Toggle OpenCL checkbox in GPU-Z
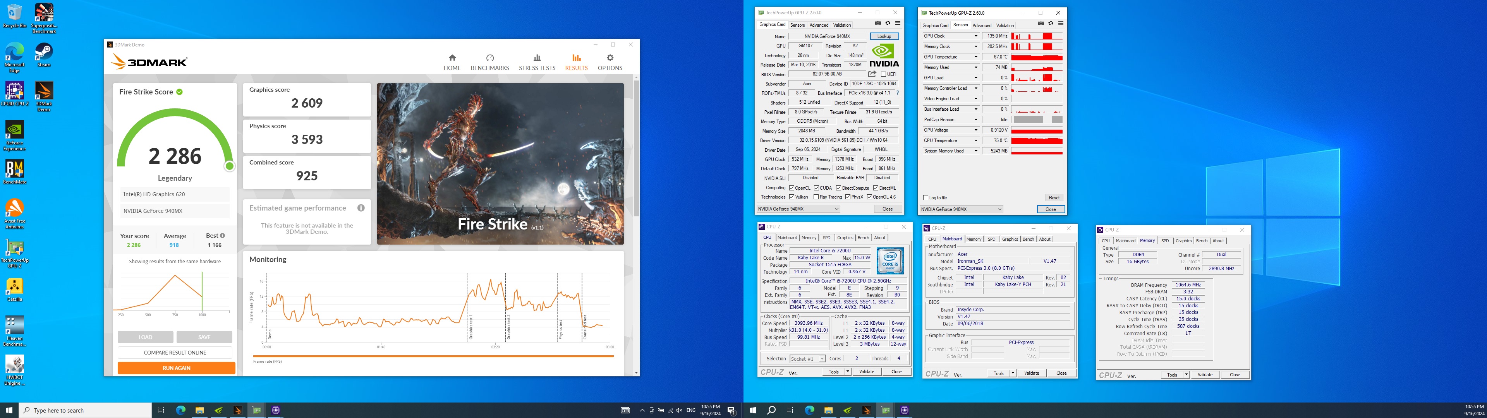This screenshot has height=418, width=1487. click(792, 188)
